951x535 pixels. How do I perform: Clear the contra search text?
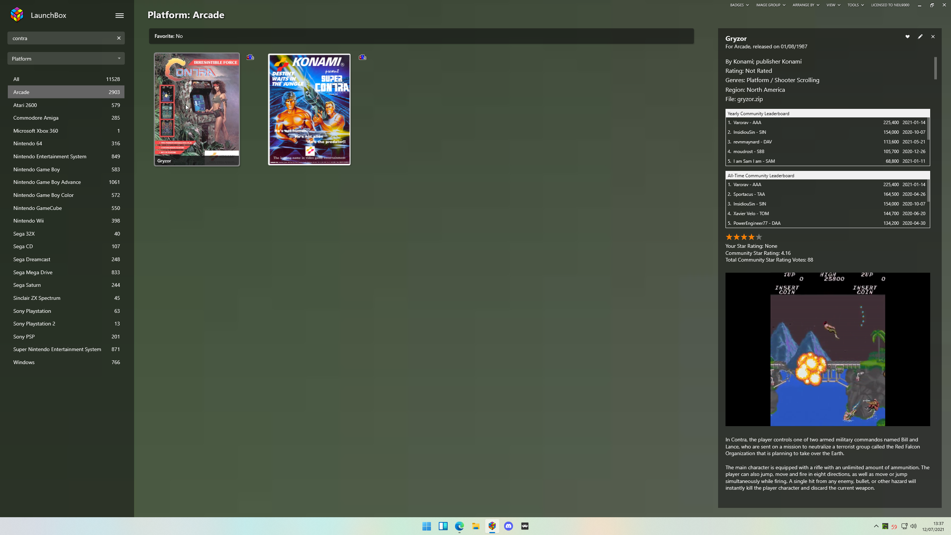pos(119,38)
